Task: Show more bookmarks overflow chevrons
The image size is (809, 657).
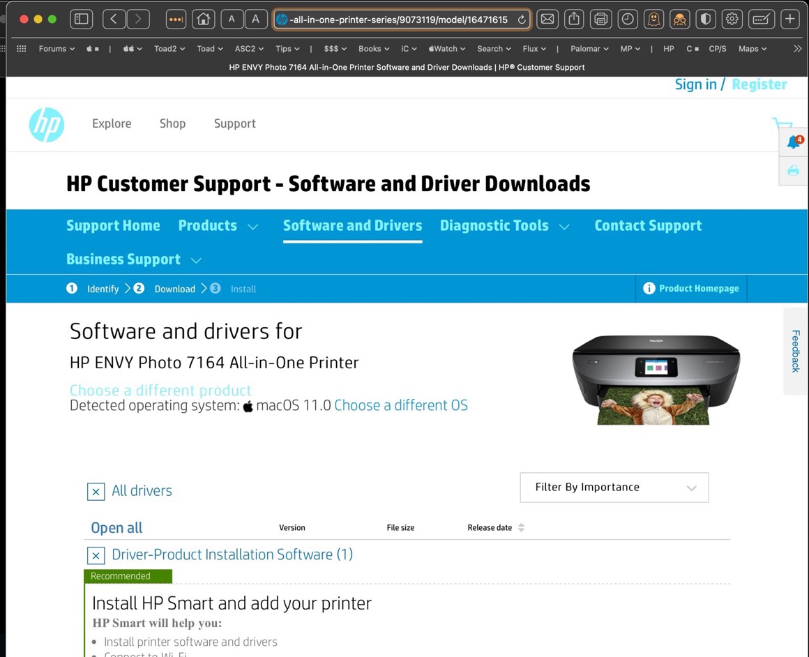Action: click(798, 49)
